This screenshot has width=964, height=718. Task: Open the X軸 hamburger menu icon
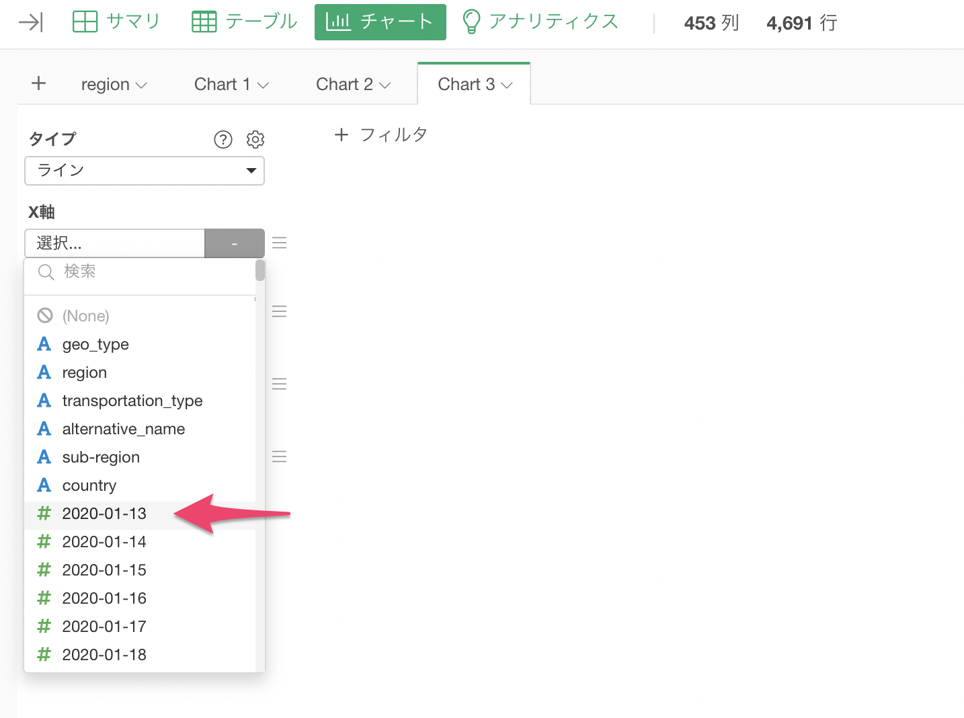280,243
